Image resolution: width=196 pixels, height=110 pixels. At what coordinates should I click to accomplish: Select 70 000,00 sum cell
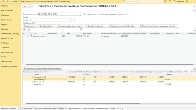74,36
